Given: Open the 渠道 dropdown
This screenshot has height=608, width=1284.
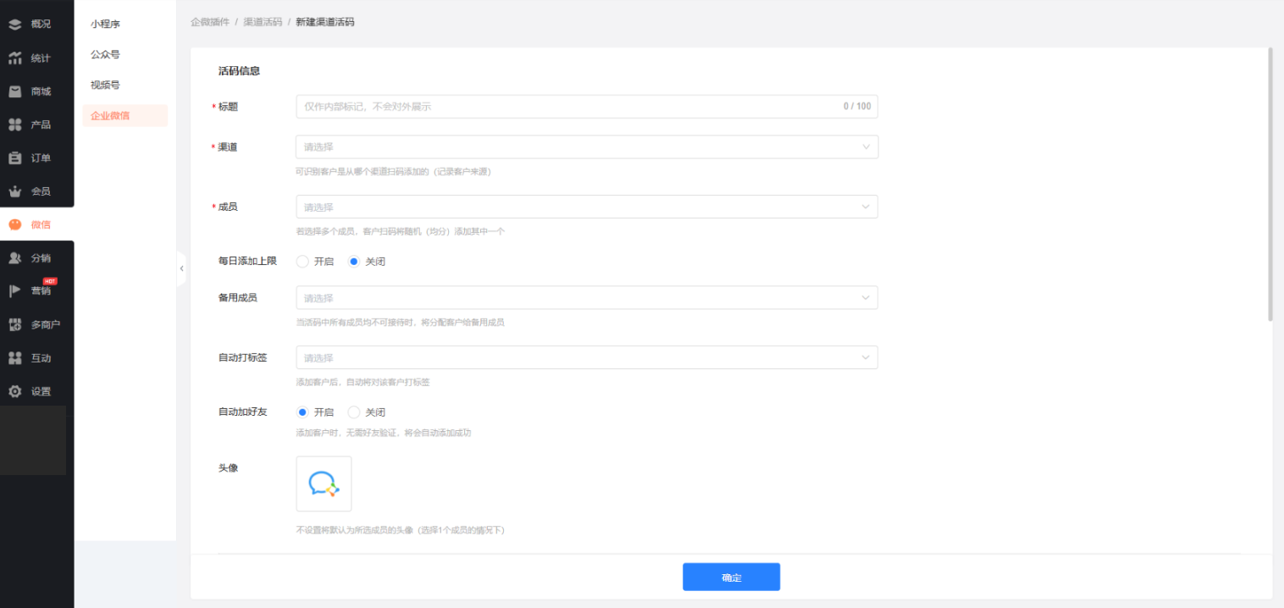Looking at the screenshot, I should click(586, 147).
